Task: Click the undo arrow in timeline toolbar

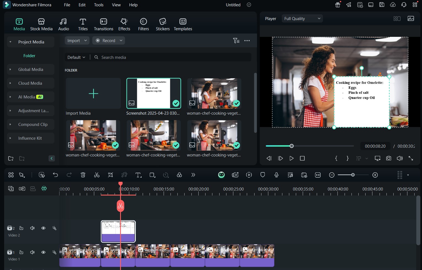Action: 55,175
